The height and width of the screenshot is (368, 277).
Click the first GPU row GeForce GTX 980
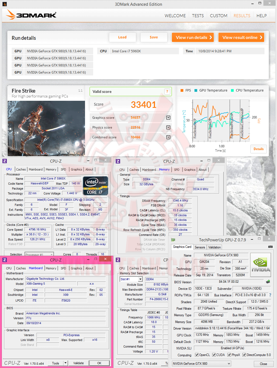tap(52, 51)
